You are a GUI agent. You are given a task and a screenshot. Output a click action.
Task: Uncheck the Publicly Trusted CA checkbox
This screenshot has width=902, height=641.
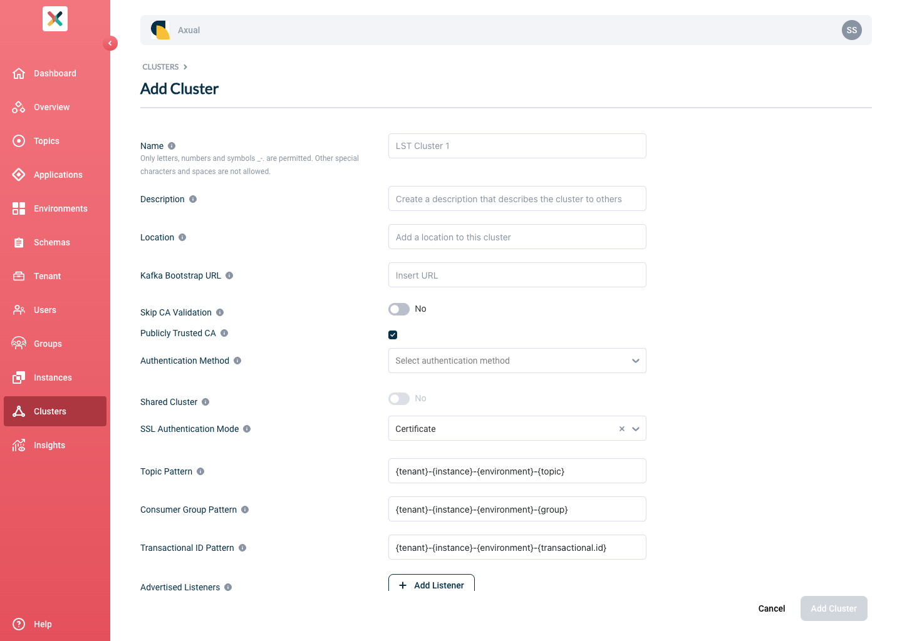pyautogui.click(x=393, y=335)
